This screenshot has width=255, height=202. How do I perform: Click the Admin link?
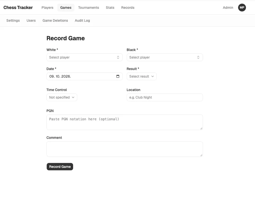[x=228, y=8]
